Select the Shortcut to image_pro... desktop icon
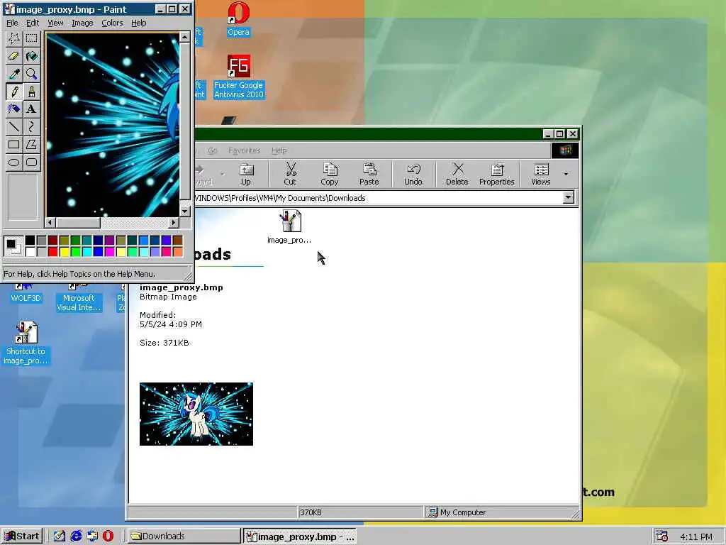This screenshot has height=545, width=726. click(x=26, y=343)
